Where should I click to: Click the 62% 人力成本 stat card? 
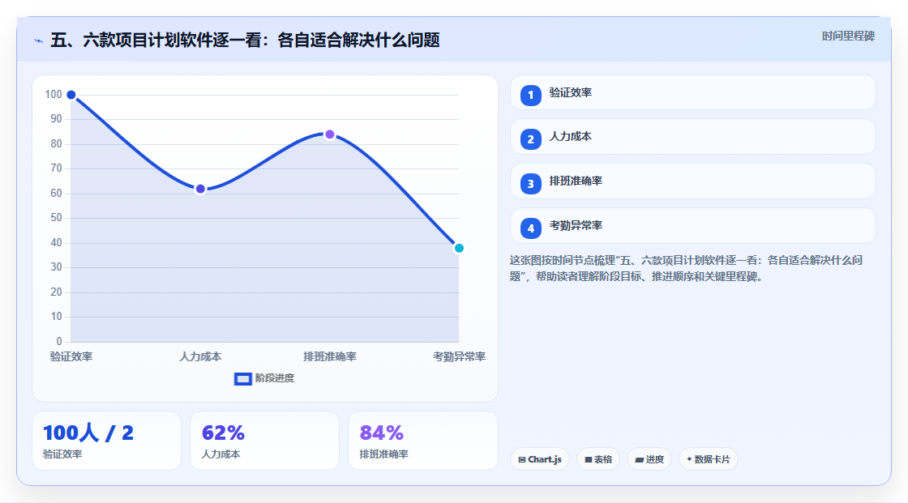(x=264, y=441)
